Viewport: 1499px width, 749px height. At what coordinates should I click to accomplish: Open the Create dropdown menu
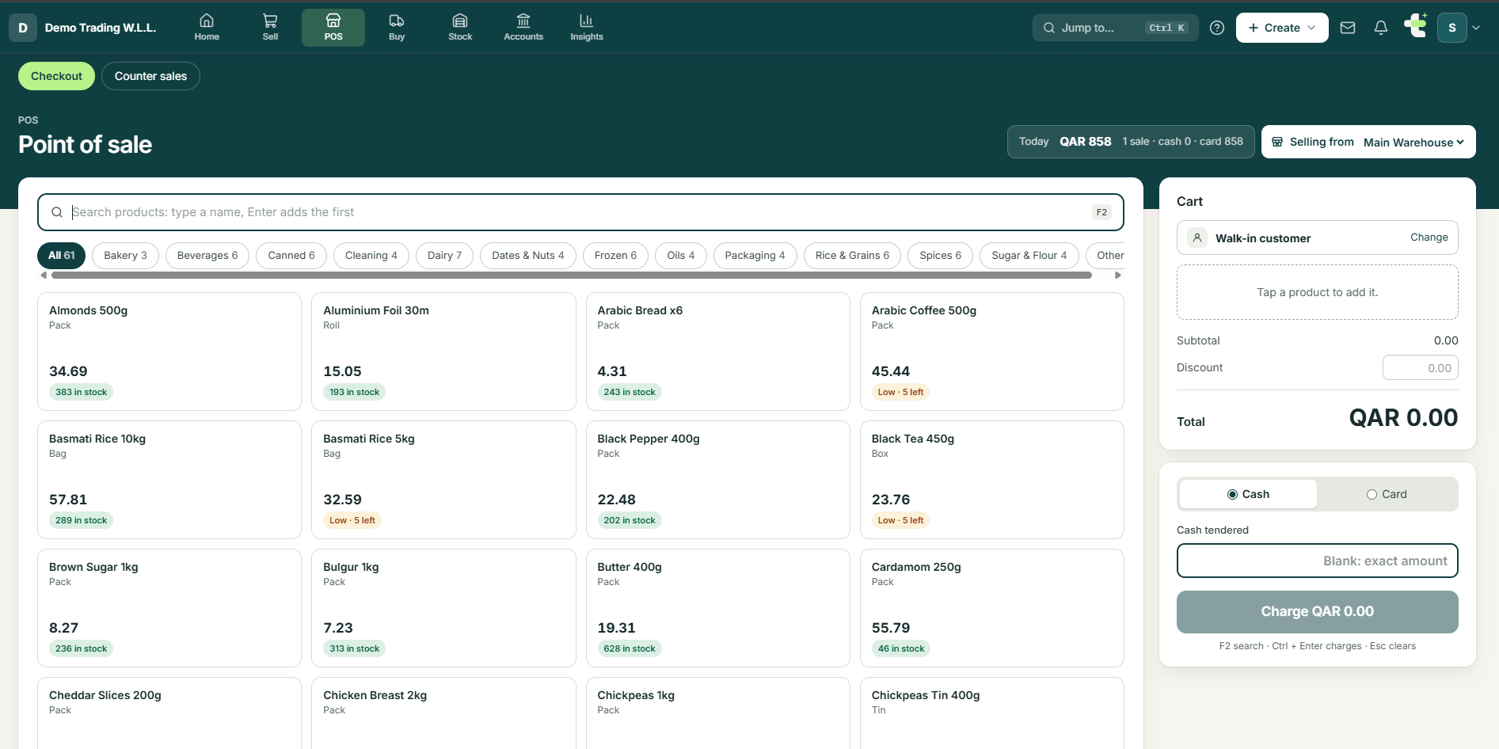tap(1282, 28)
